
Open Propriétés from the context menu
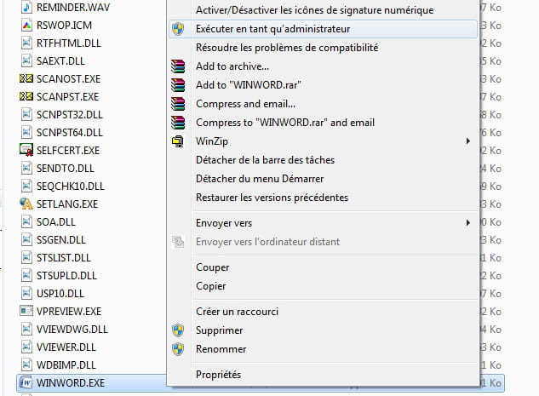pyautogui.click(x=323, y=375)
